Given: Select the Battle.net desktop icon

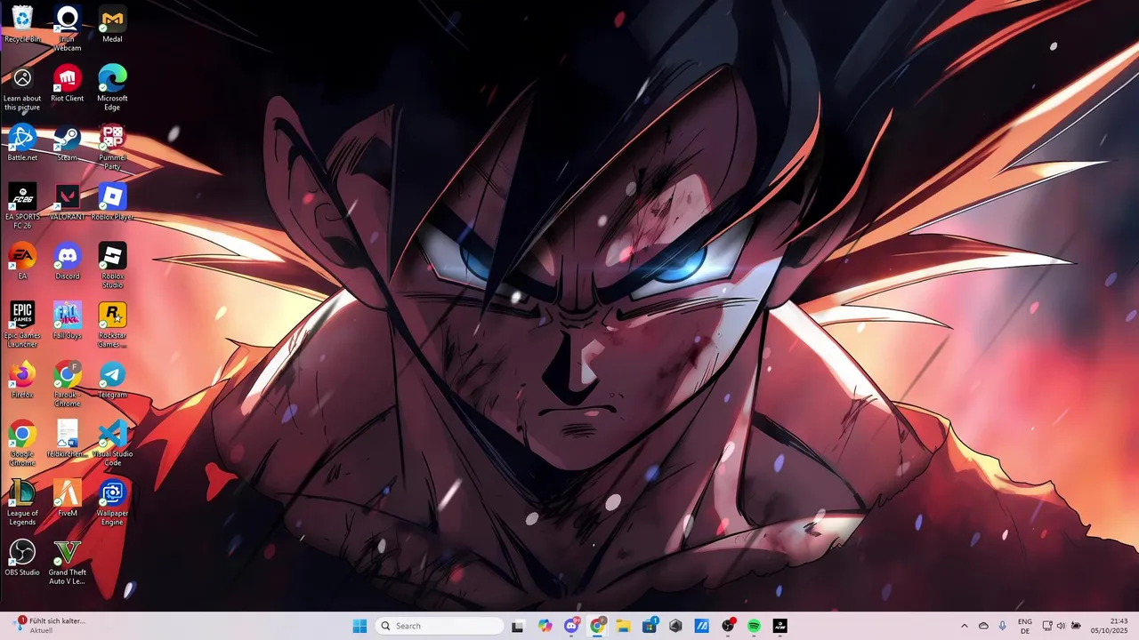Looking at the screenshot, I should click(22, 142).
